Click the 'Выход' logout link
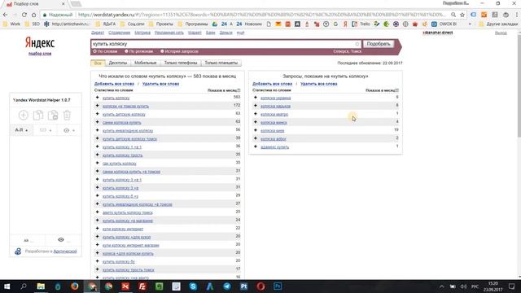The height and width of the screenshot is (293, 521). click(501, 33)
